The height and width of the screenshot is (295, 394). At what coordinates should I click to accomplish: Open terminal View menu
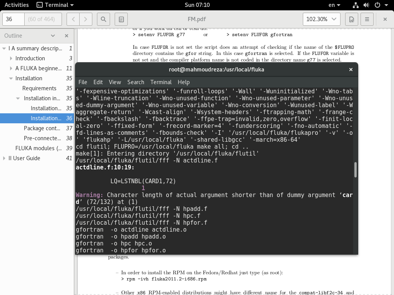(x=115, y=82)
